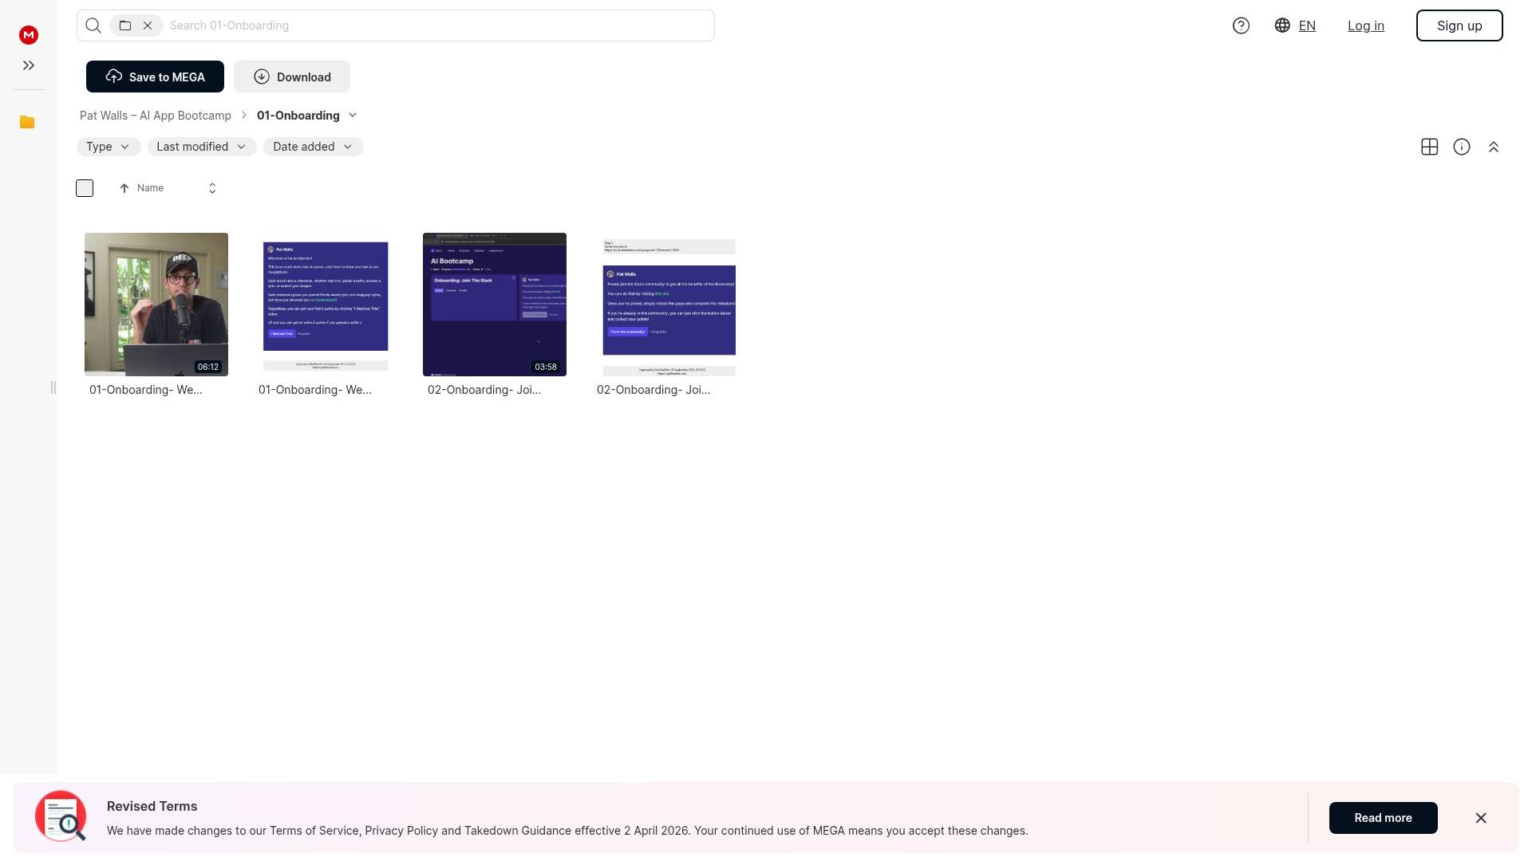The width and height of the screenshot is (1532, 861).
Task: Expand the 01-Onboarding breadcrumb dropdown
Action: pos(353,116)
